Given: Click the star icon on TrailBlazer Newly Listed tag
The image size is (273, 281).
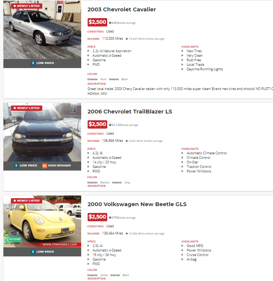Looking at the screenshot, I should click(x=14, y=108).
